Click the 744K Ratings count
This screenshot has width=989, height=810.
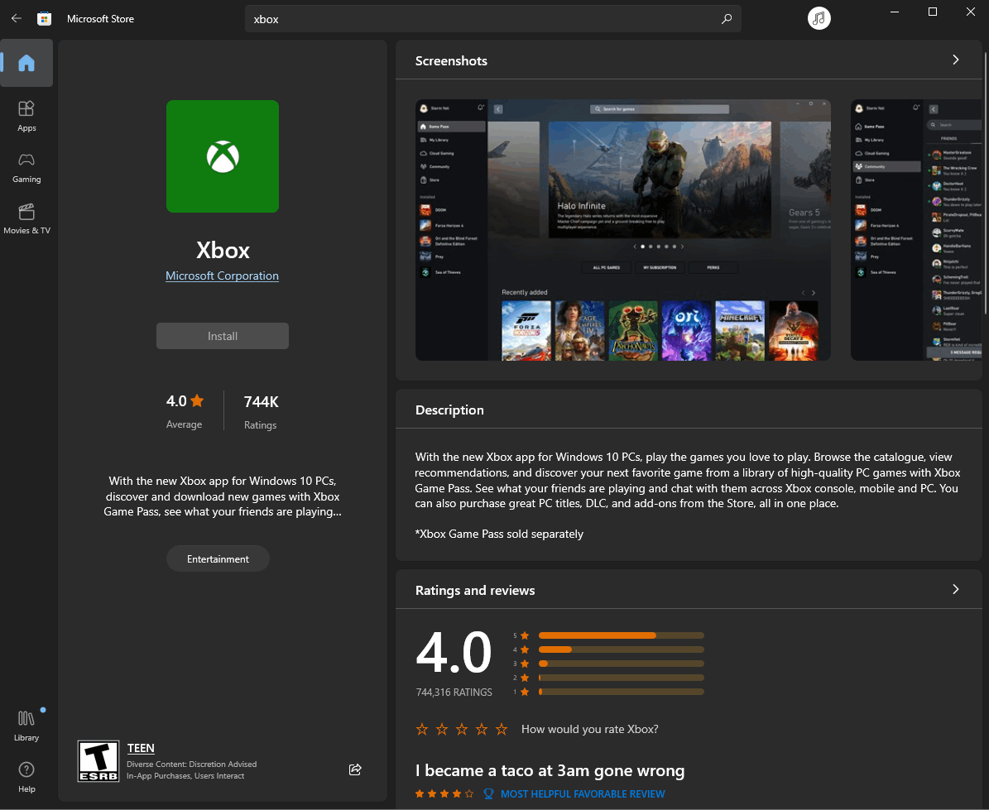point(261,411)
